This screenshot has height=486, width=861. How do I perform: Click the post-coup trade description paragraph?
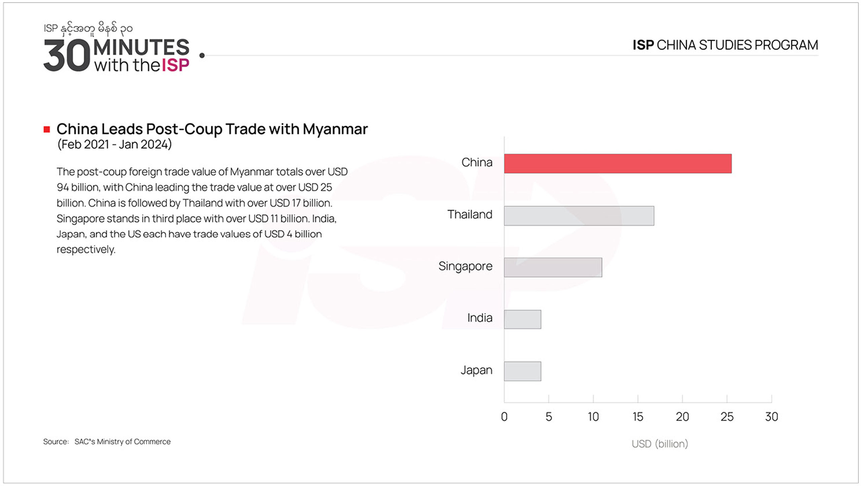coord(202,210)
